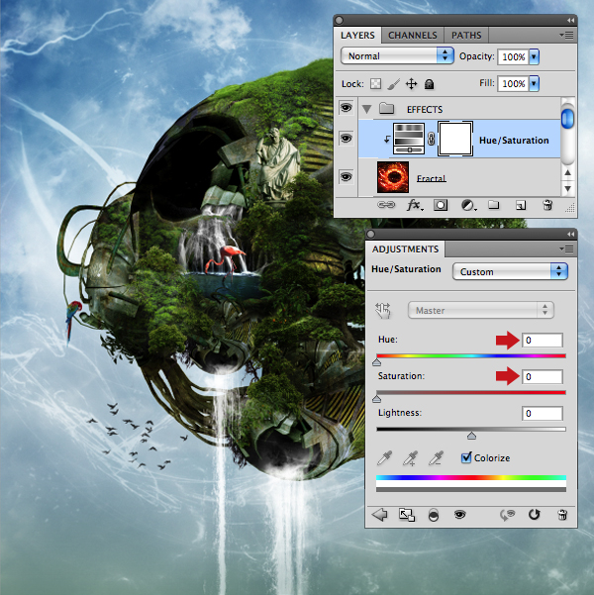
Task: Open the Master channel dropdown
Action: pos(481,311)
